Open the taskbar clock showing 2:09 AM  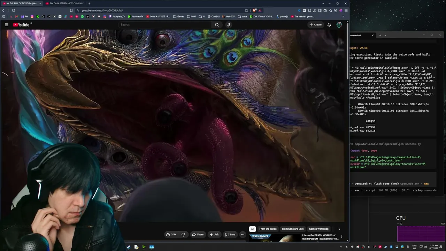coord(434,247)
